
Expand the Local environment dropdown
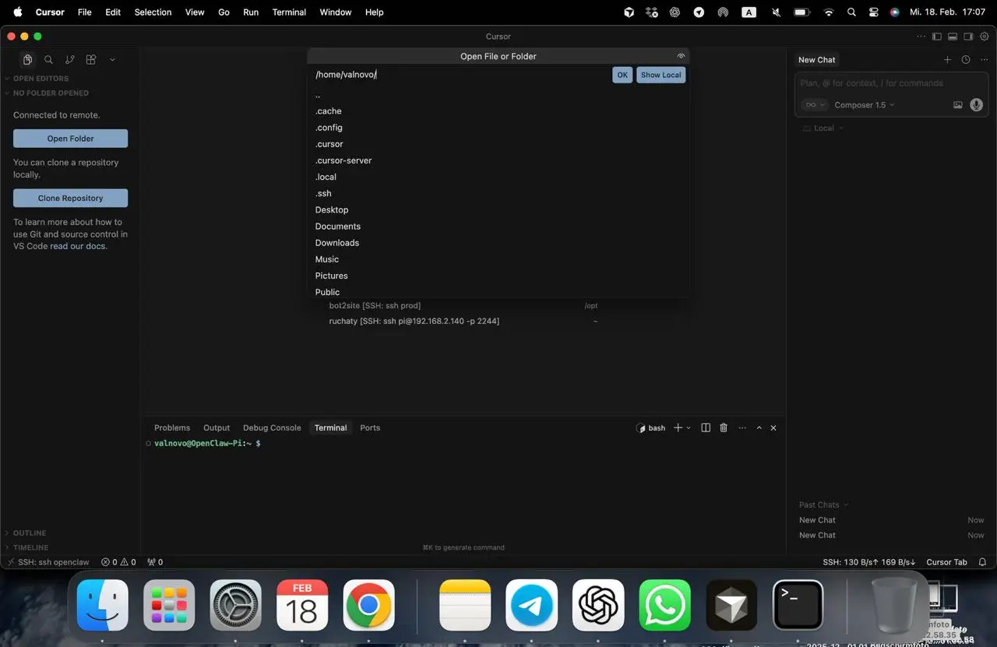pos(824,128)
